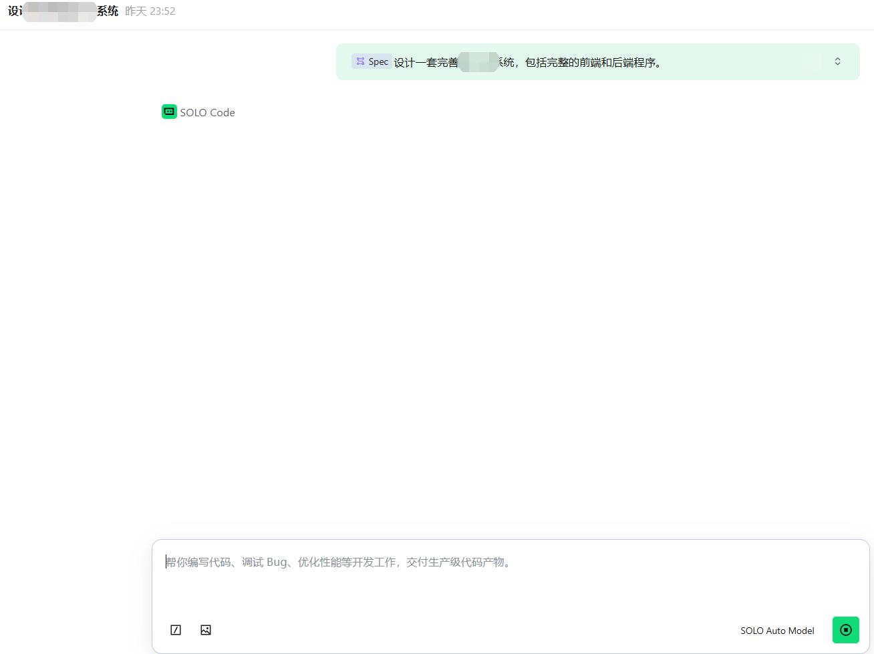Click the SOLO Code name label
874x654 pixels.
click(207, 113)
